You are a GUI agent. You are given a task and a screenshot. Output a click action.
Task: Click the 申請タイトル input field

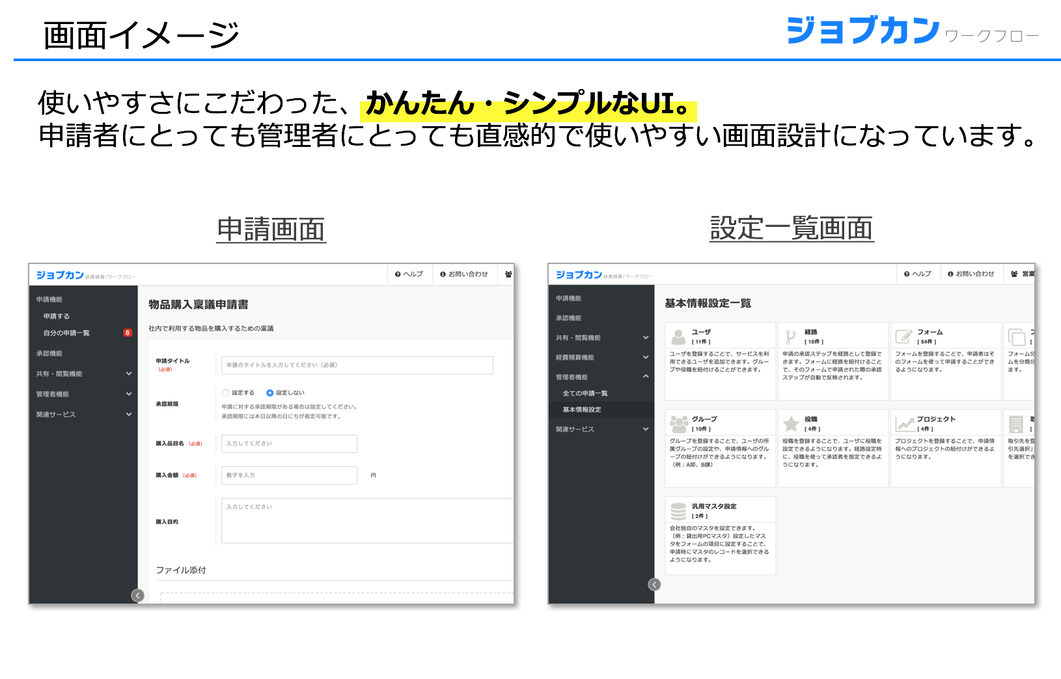(x=357, y=366)
